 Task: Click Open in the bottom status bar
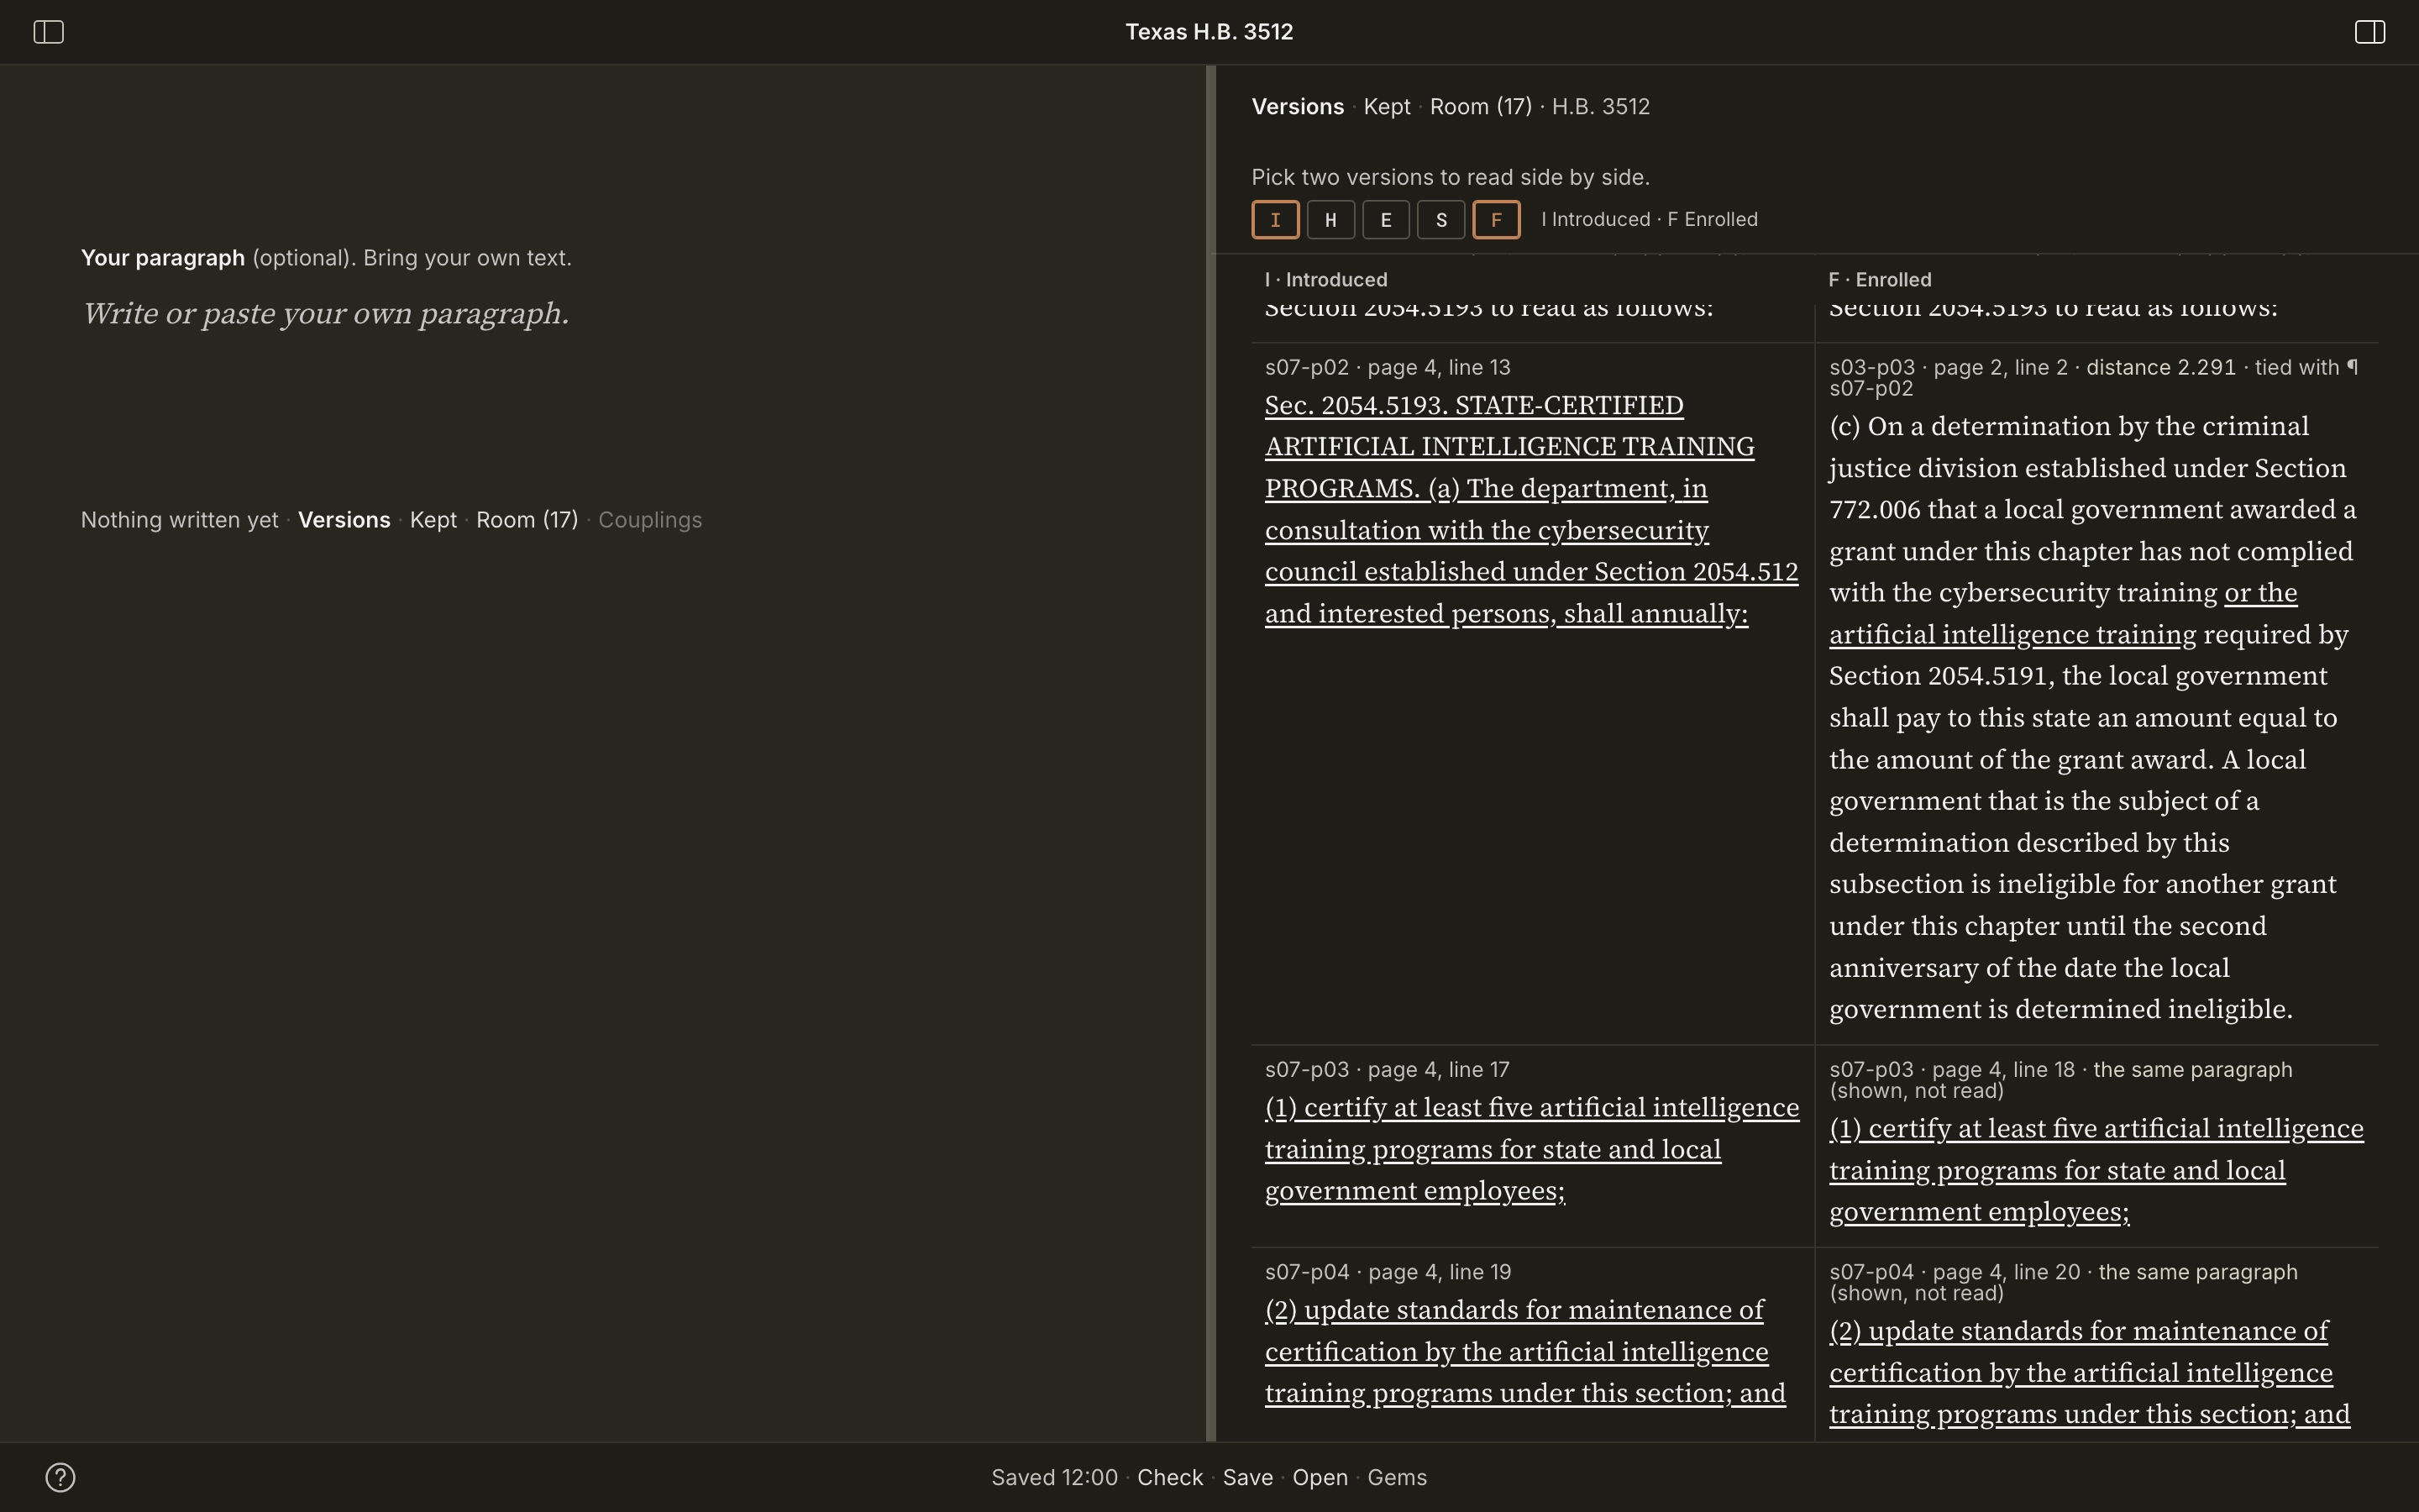tap(1320, 1477)
